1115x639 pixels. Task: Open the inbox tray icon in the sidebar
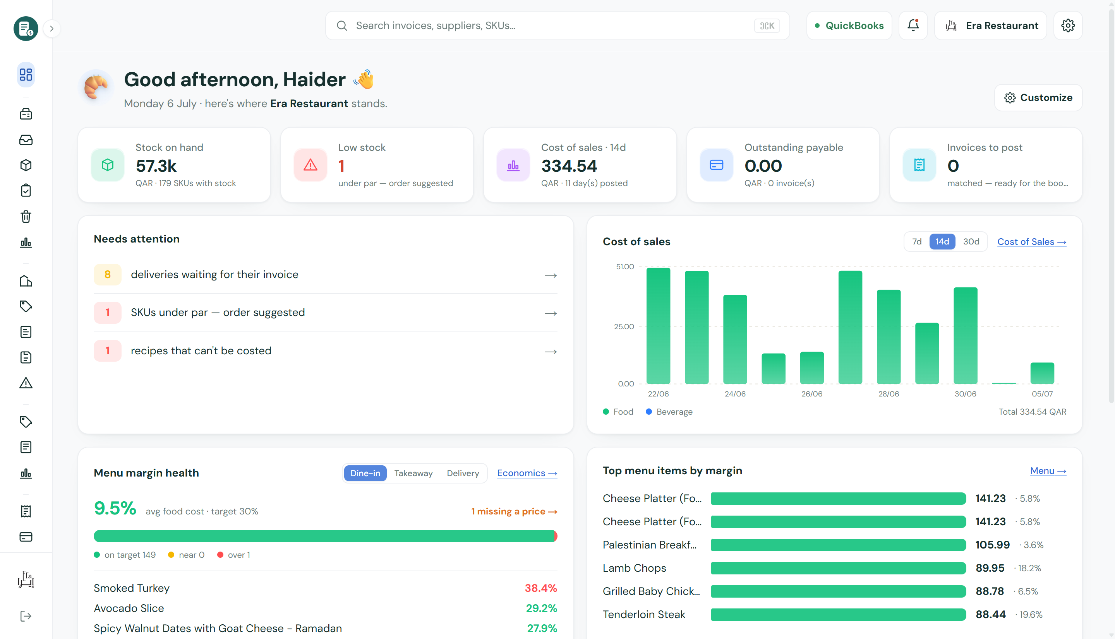[x=26, y=140]
